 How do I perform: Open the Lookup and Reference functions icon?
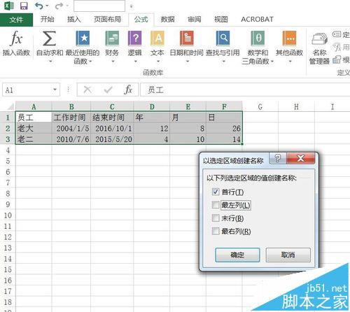coord(223,38)
